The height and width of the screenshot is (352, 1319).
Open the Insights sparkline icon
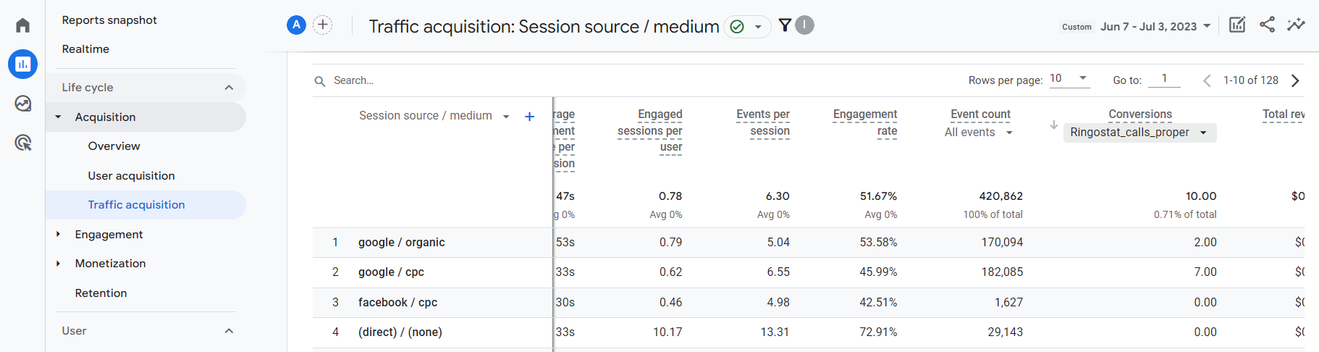coord(1296,25)
